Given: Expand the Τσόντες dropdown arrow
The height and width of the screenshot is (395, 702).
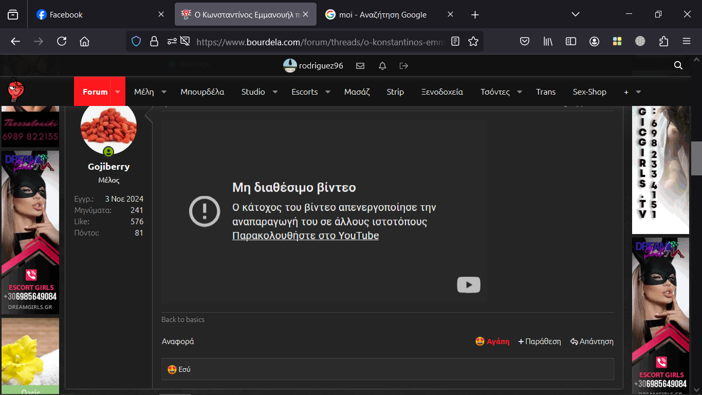Looking at the screenshot, I should [x=520, y=92].
